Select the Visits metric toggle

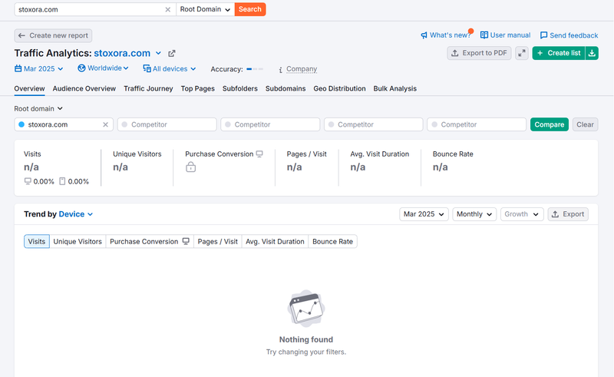pyautogui.click(x=36, y=241)
